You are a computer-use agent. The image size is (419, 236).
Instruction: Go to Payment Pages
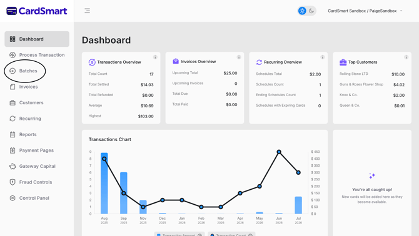pos(37,150)
